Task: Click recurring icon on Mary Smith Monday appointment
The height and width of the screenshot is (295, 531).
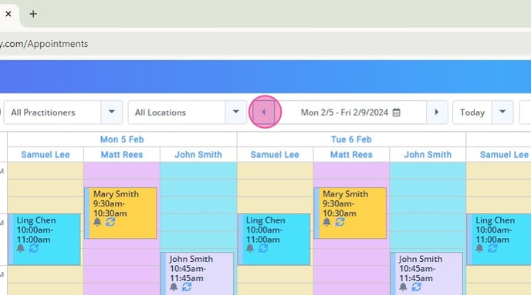Action: pos(110,222)
